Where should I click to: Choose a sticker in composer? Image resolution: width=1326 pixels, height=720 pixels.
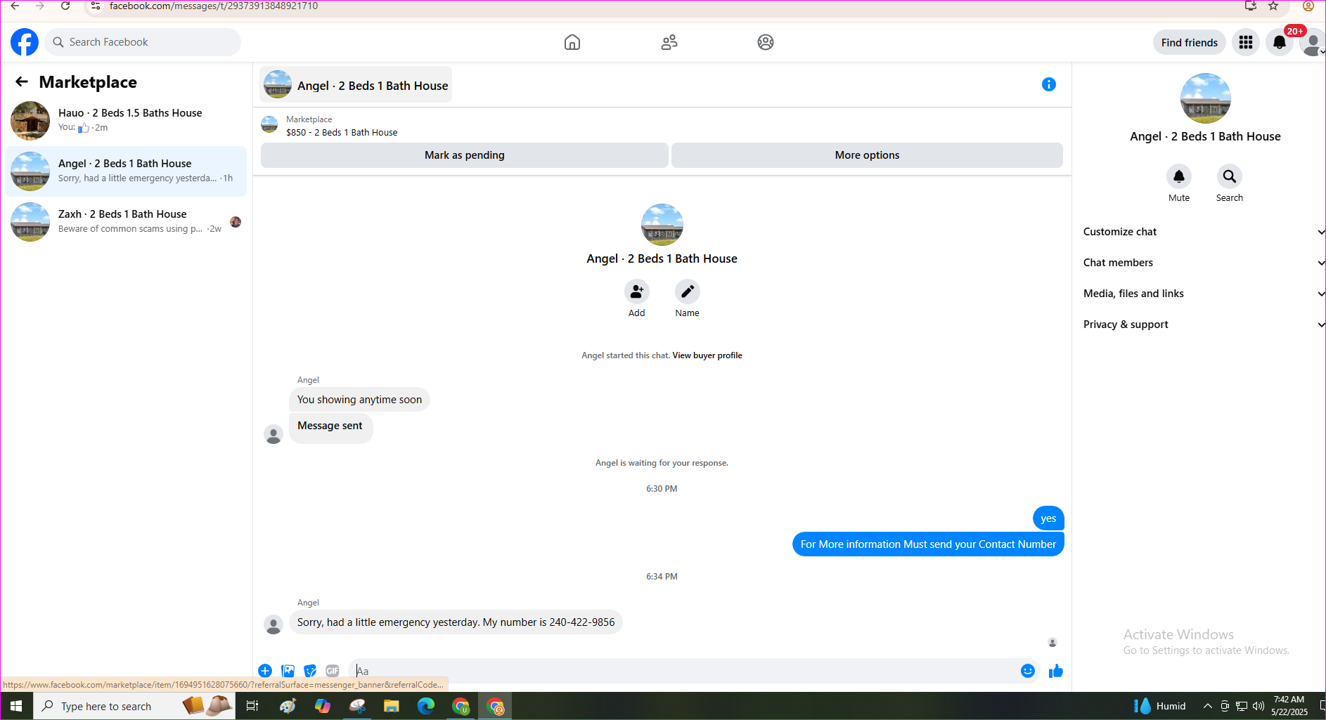point(310,671)
